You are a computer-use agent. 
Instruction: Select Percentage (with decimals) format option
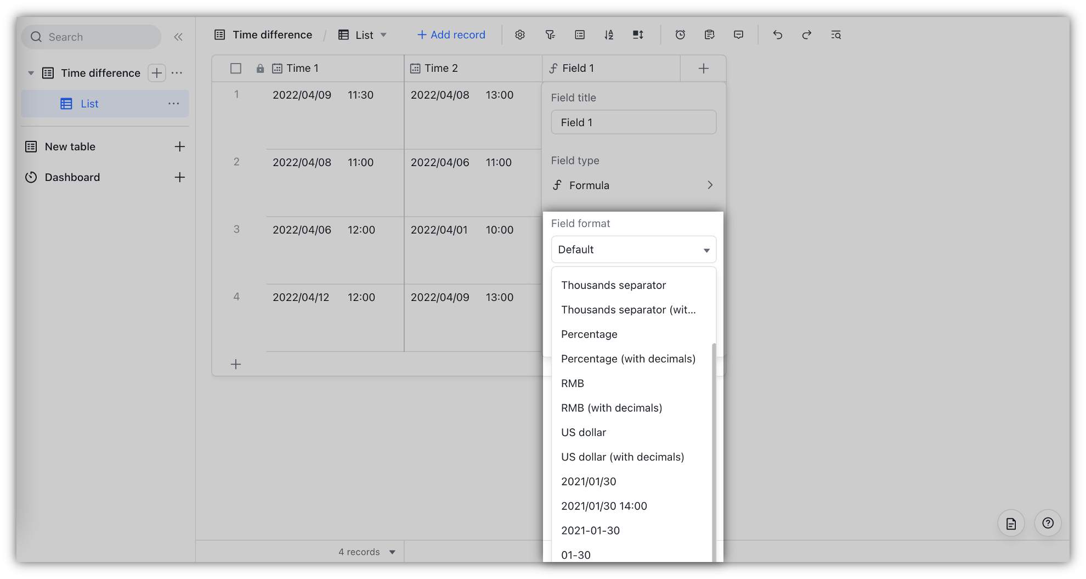tap(628, 359)
